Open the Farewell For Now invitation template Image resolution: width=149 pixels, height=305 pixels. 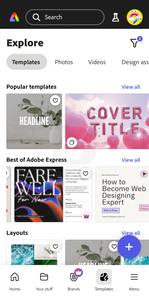(53, 194)
